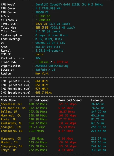Click the VM-x/AMD-V Enabled checkmark
This screenshot has height=156, width=114.
pos(36,20)
